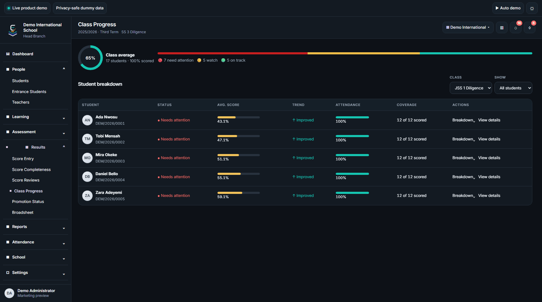
Task: Click the SS 3 Diligence breadcrumb
Action: tap(134, 32)
